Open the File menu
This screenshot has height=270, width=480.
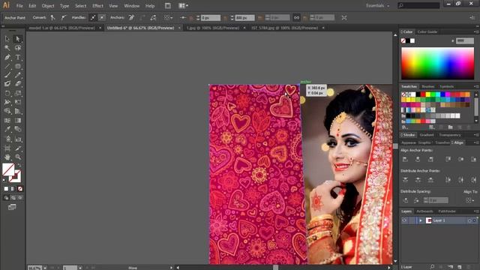(x=19, y=6)
